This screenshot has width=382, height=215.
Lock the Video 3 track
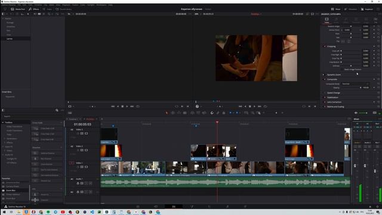pos(78,134)
